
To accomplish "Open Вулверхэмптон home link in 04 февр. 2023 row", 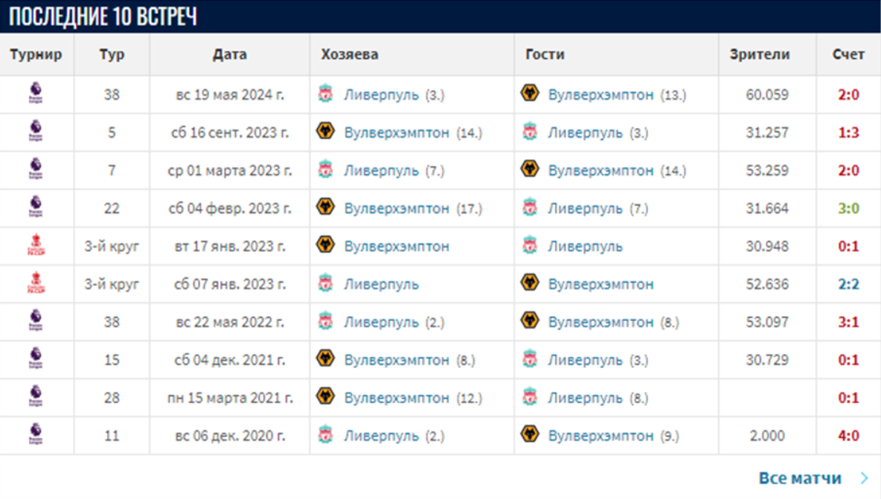I will click(397, 209).
